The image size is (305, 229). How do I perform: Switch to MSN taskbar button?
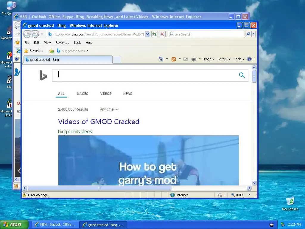tap(55, 225)
